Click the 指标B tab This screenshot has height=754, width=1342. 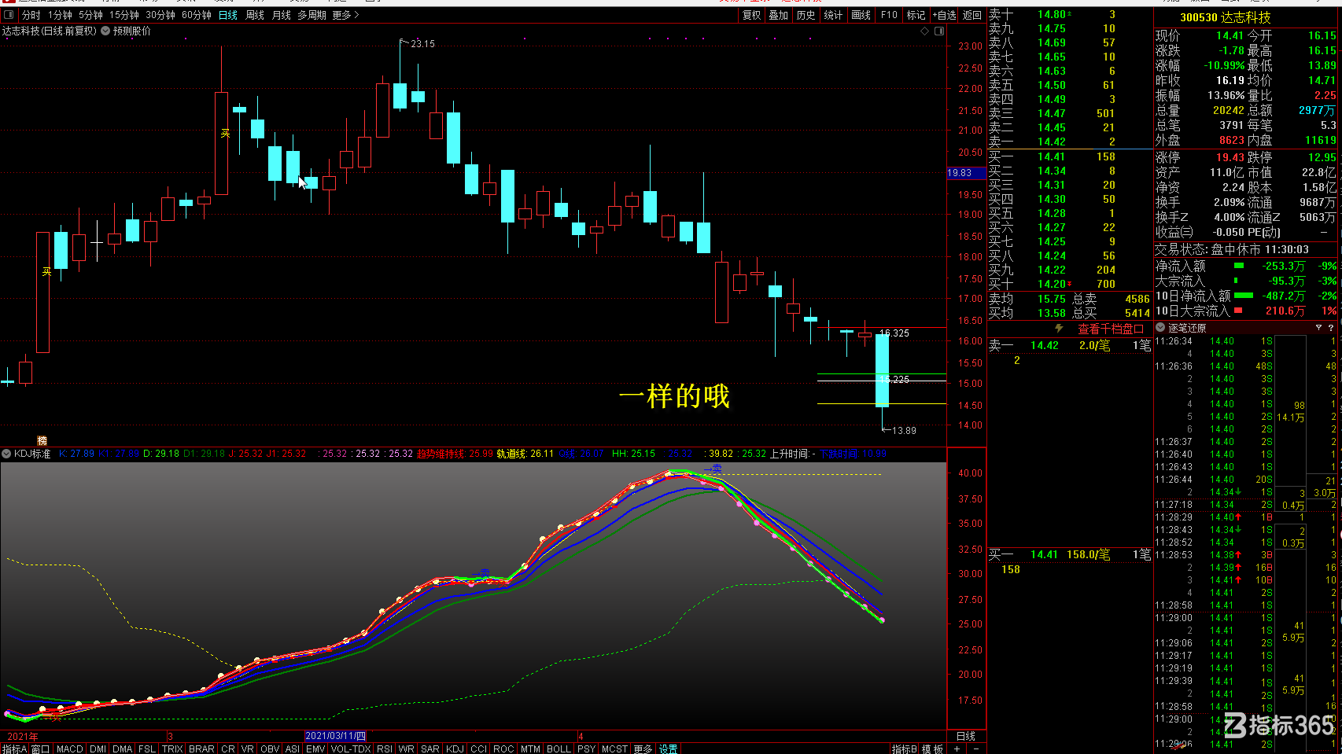905,748
